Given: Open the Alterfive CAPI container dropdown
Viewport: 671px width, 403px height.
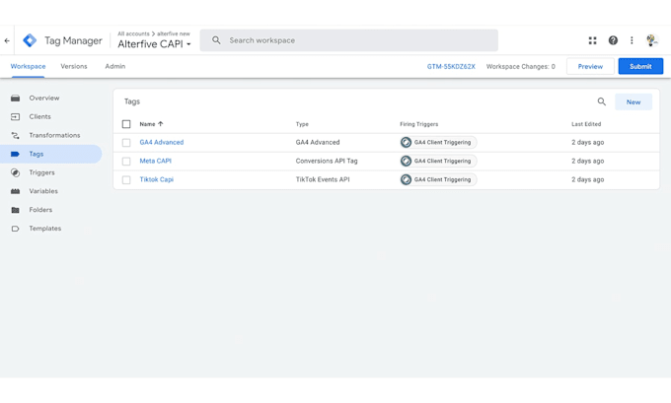Looking at the screenshot, I should pos(155,44).
